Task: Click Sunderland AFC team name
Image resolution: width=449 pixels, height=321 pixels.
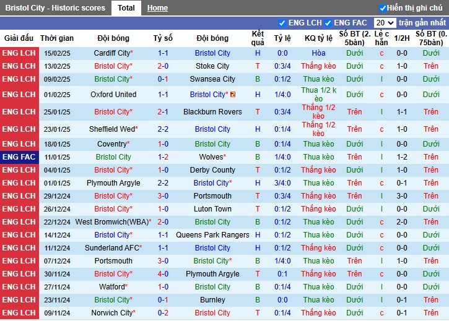Action: pos(113,248)
